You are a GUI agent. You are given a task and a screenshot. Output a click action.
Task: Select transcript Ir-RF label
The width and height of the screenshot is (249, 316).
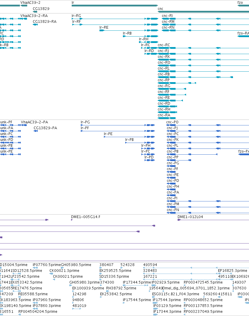pyautogui.click(x=76, y=22)
